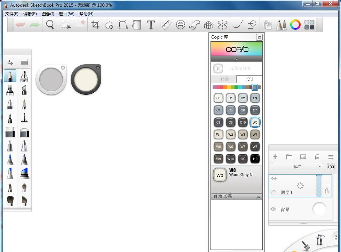This screenshot has height=252, width=341.
Task: Click the gray brush size puck
Action: click(x=51, y=79)
